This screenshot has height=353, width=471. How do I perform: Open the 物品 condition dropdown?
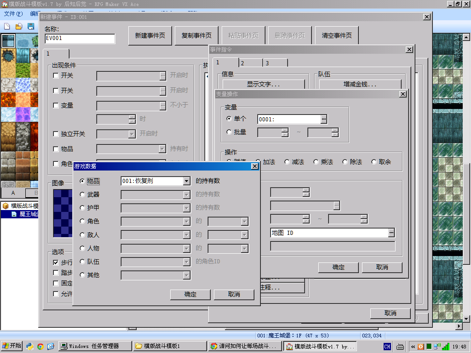[x=162, y=149]
